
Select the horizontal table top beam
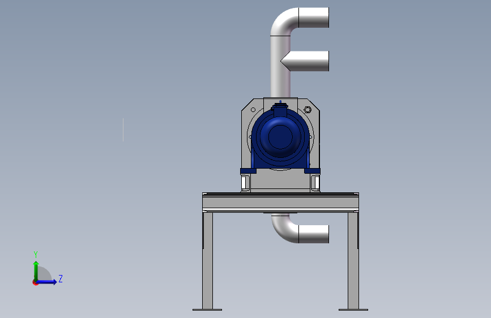(x=280, y=202)
